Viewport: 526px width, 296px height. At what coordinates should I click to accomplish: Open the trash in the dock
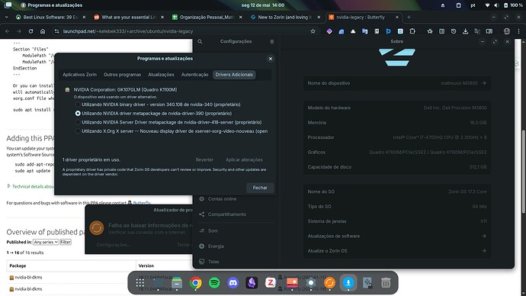point(386,283)
